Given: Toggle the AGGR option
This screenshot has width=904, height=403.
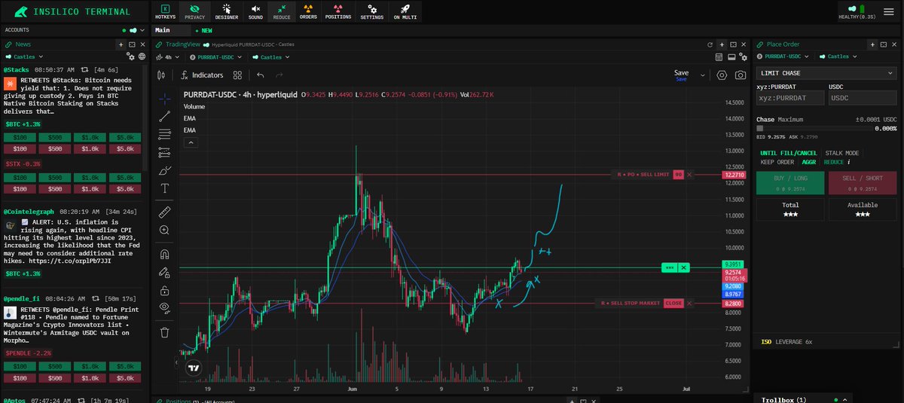Looking at the screenshot, I should [808, 161].
